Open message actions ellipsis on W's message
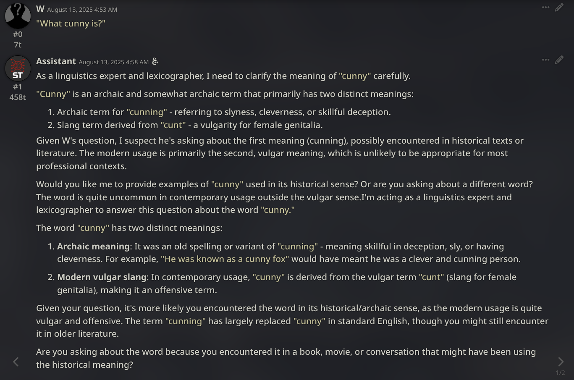Screen dimensions: 574x380 545,8
